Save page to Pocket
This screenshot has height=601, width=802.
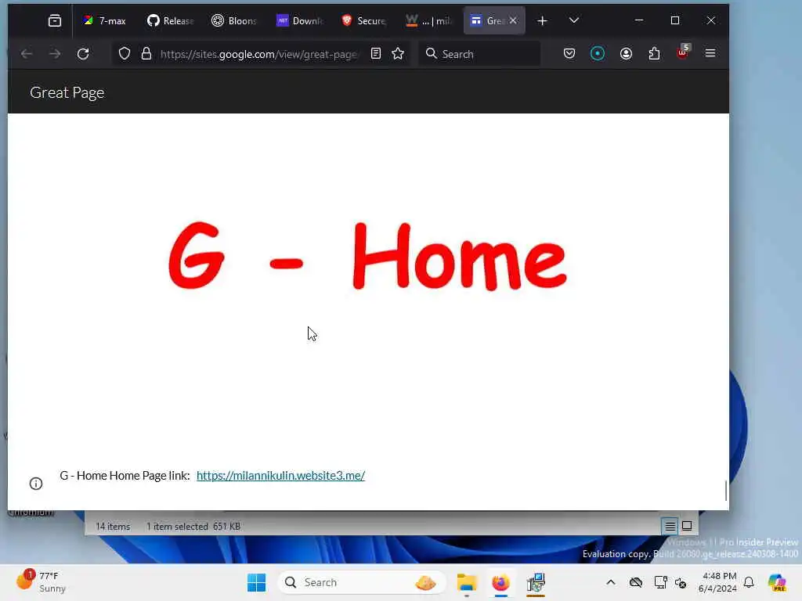pyautogui.click(x=569, y=54)
